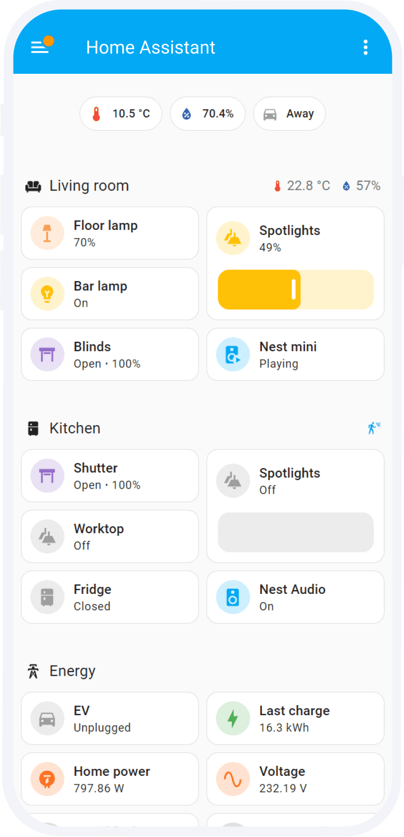Open the hamburger sidebar menu
The height and width of the screenshot is (837, 404).
(x=40, y=47)
